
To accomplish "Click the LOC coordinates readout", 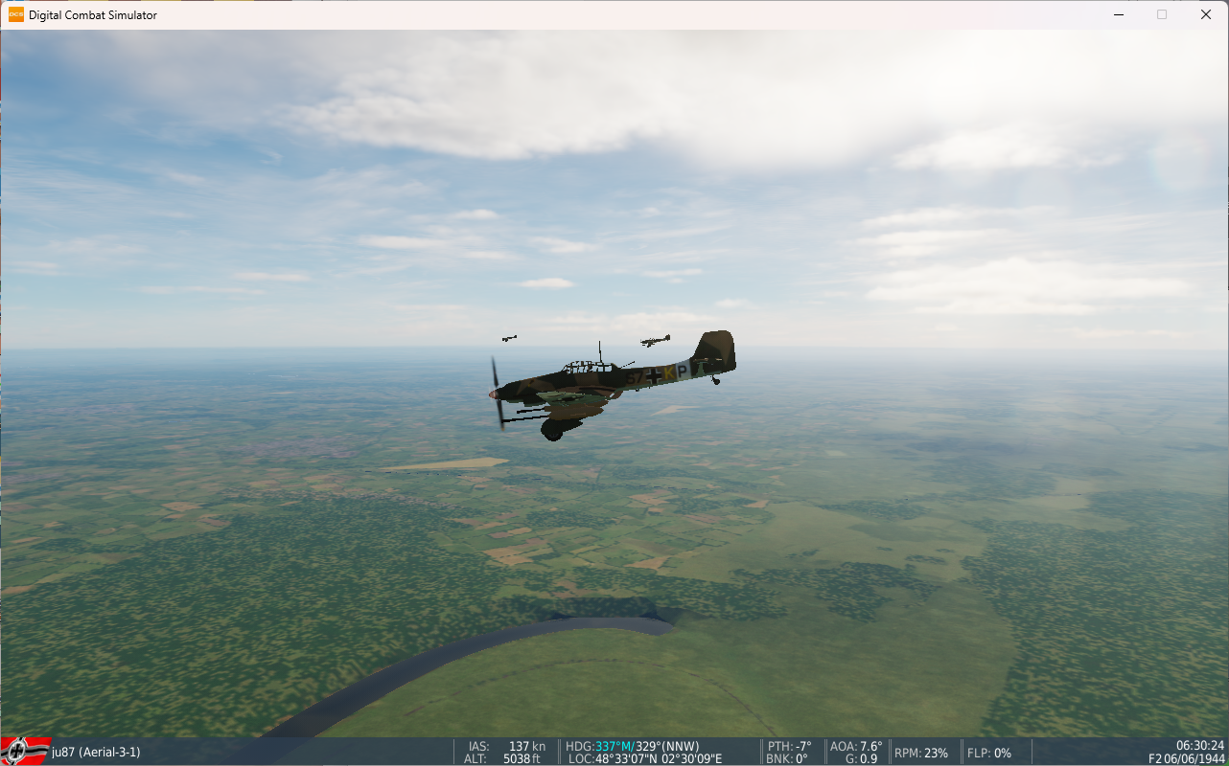I will point(633,759).
